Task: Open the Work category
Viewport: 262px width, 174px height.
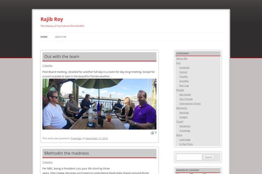Action: pos(179,135)
